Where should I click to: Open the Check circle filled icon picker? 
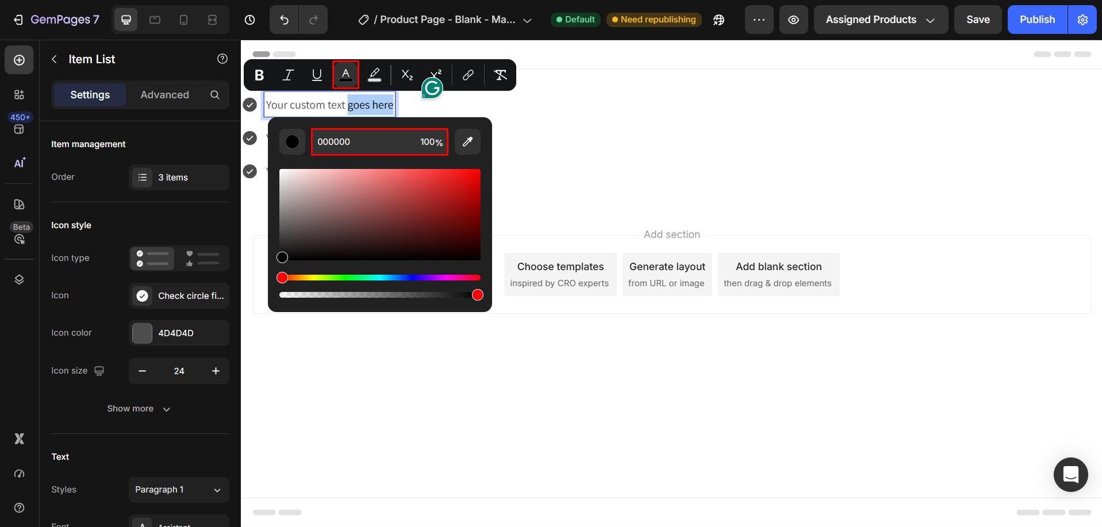point(179,295)
